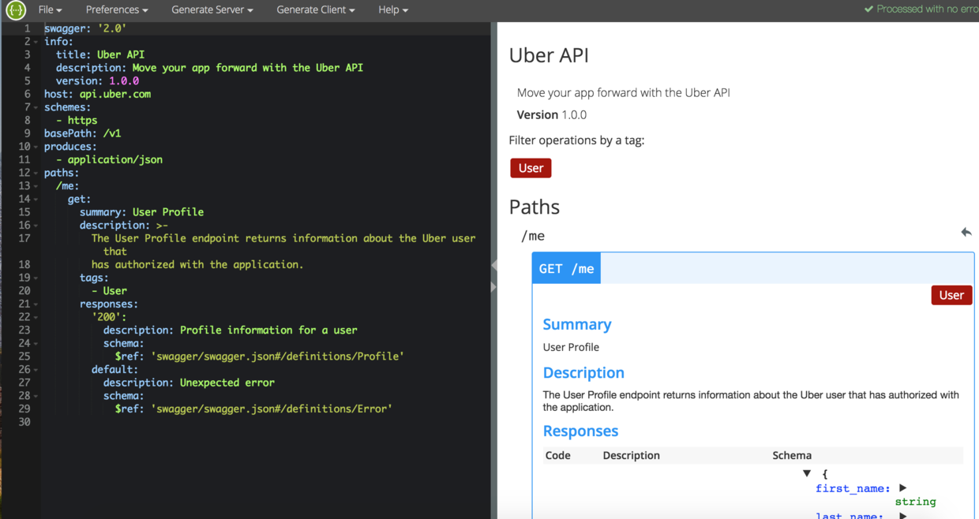Open the Help menu
This screenshot has height=519, width=979.
click(392, 9)
